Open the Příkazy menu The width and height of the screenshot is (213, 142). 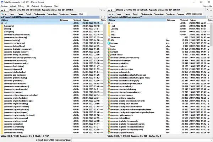click(21, 6)
